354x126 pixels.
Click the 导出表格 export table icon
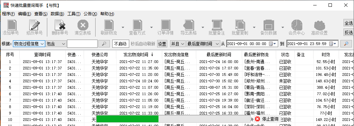click(x=188, y=25)
